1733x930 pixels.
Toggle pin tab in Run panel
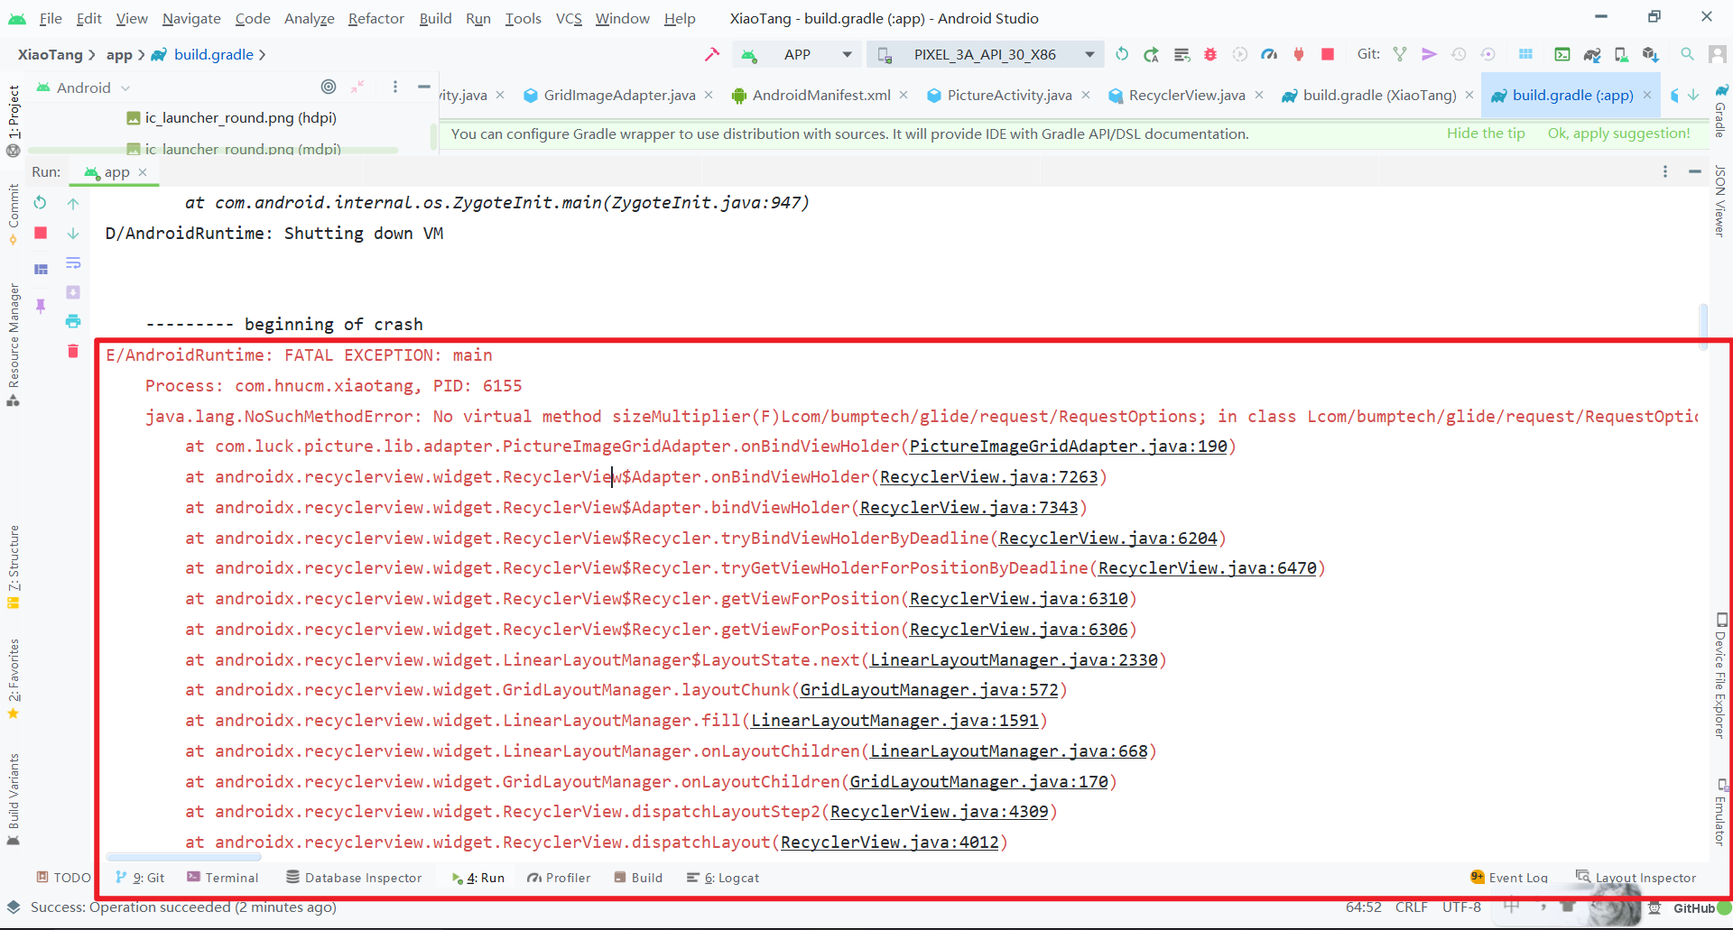(41, 306)
